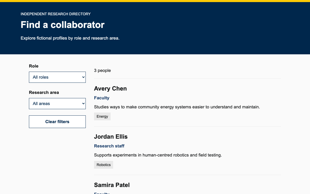The image size is (310, 194).
Task: Click the Find a collaborator title
Action: pos(63,25)
